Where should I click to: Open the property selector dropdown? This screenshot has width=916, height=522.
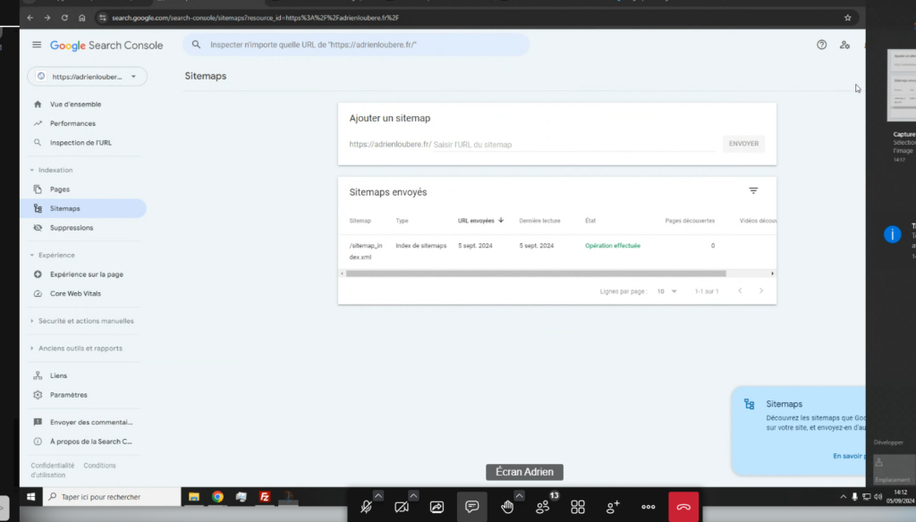click(x=88, y=77)
